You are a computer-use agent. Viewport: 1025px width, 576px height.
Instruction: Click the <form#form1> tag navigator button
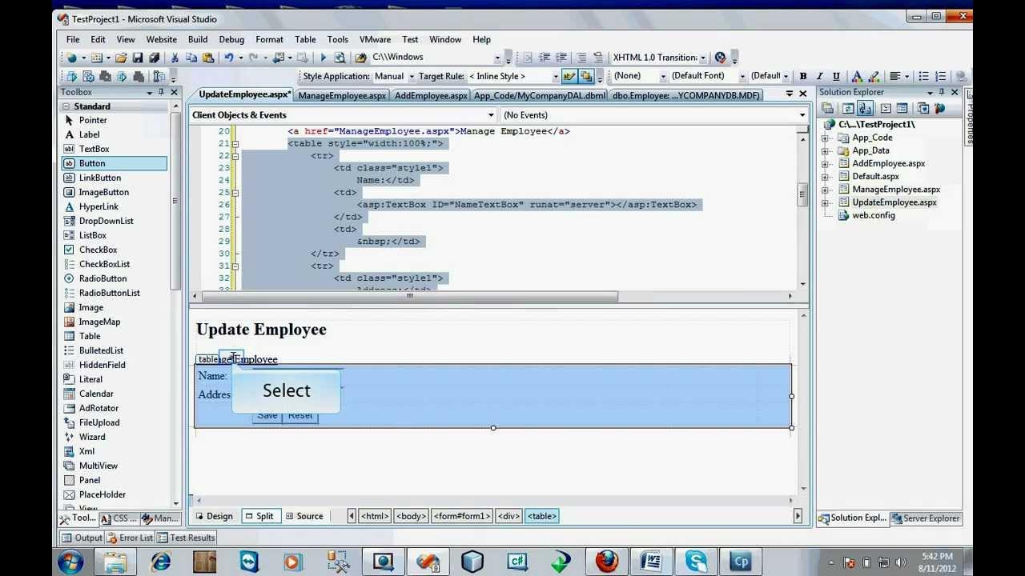(462, 517)
